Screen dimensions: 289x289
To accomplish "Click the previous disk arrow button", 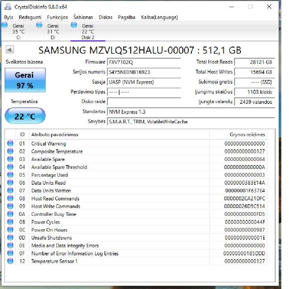I will (10, 49).
